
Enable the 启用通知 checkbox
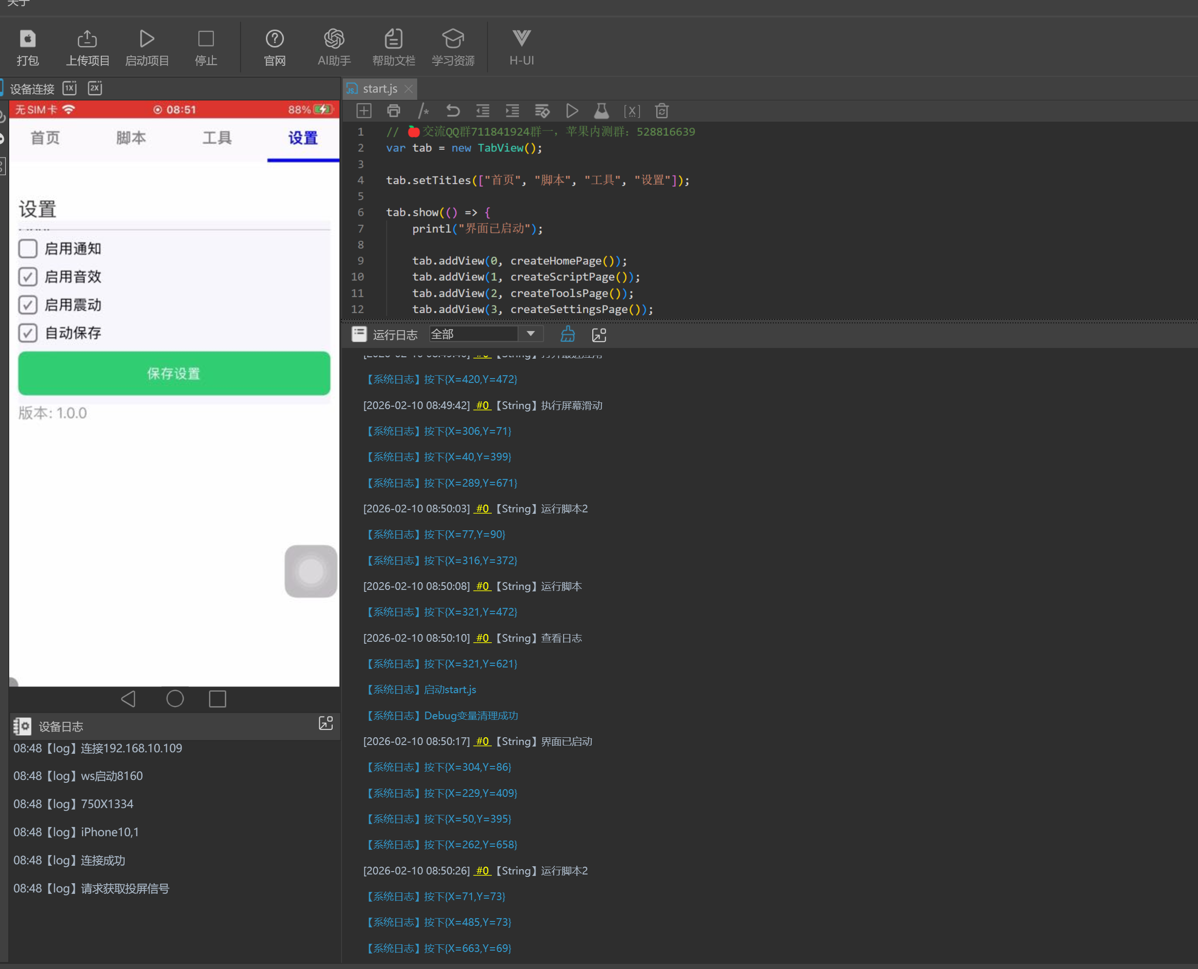point(28,249)
